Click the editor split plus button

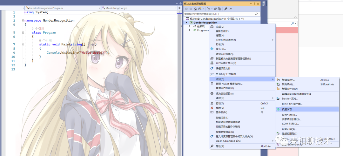click(x=179, y=8)
